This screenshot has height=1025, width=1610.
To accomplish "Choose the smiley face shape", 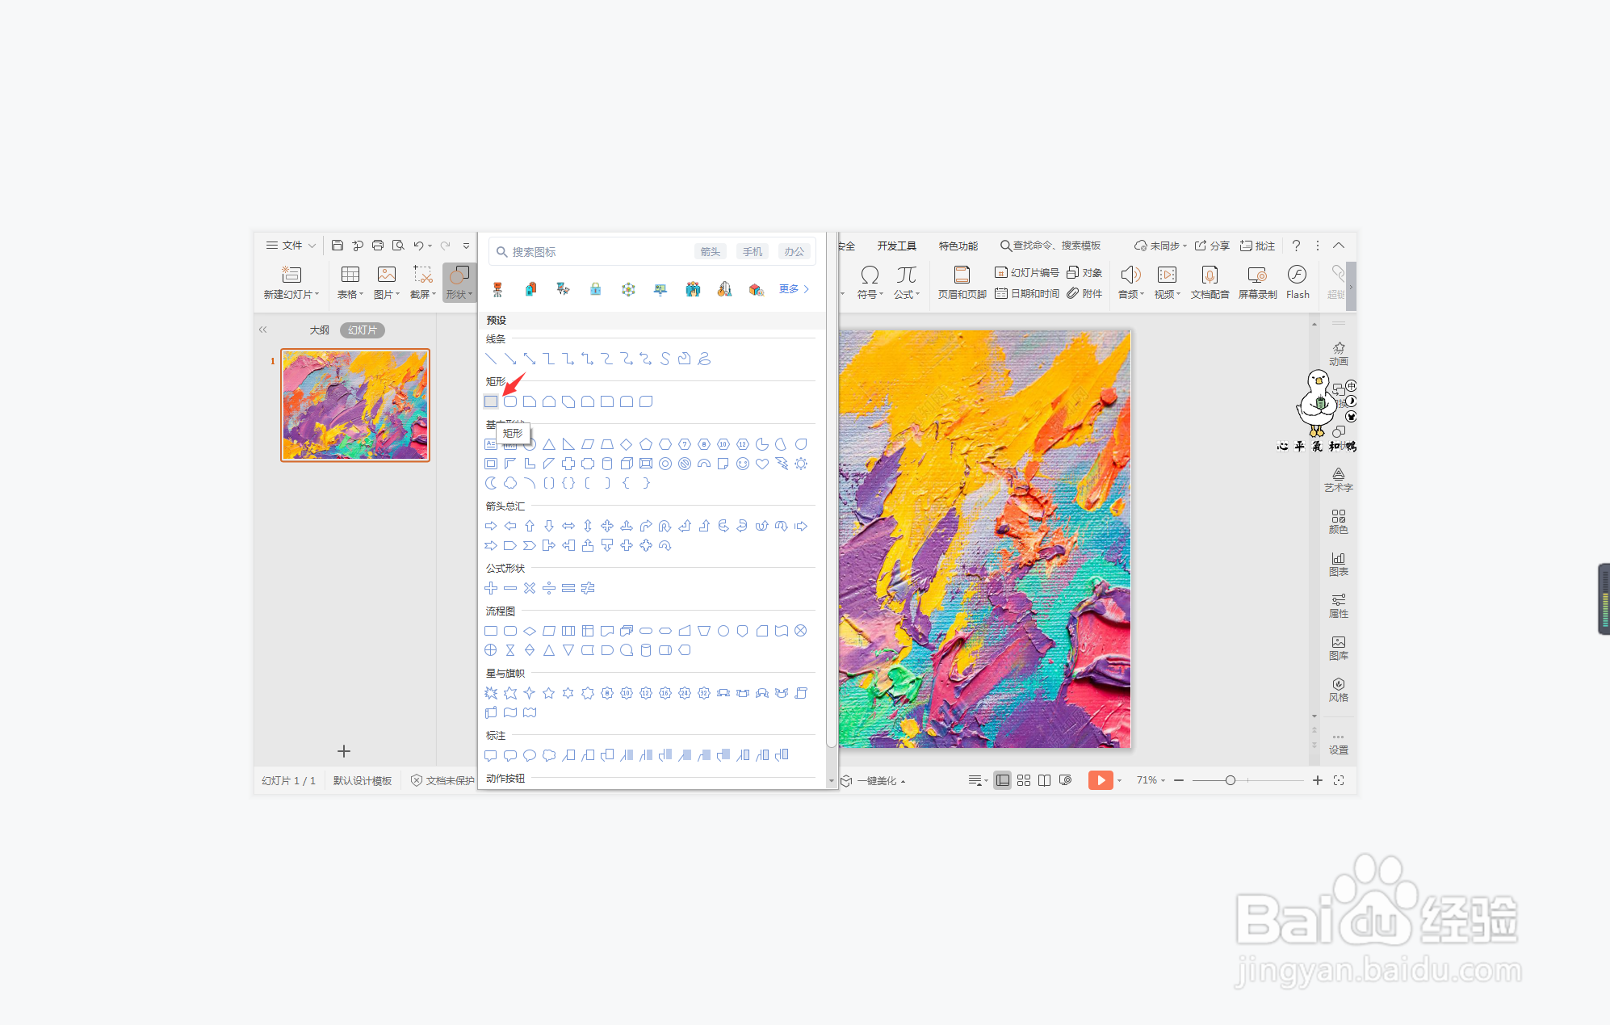I will 743,464.
